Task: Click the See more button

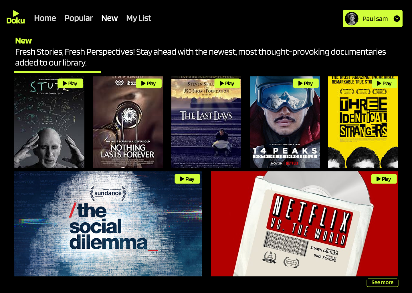Action: (383, 282)
